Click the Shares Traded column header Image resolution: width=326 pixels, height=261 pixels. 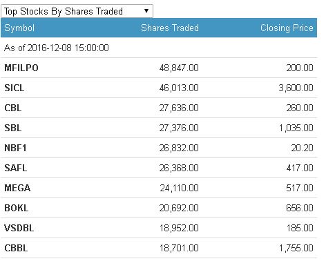170,28
